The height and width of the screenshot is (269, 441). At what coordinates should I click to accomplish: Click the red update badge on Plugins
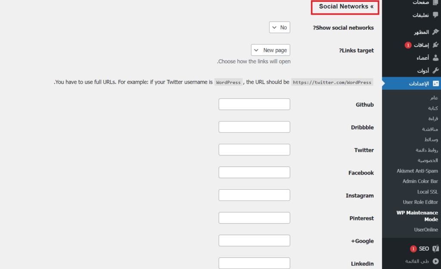tap(408, 45)
